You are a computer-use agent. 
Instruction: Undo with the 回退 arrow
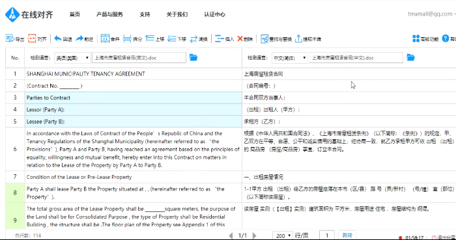[x=63, y=38]
